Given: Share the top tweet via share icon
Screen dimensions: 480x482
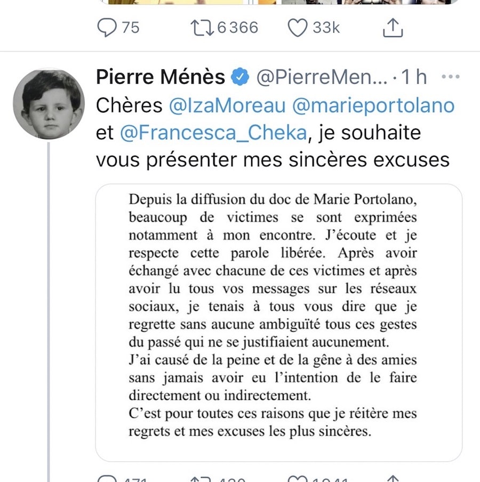Looking at the screenshot, I should [392, 27].
